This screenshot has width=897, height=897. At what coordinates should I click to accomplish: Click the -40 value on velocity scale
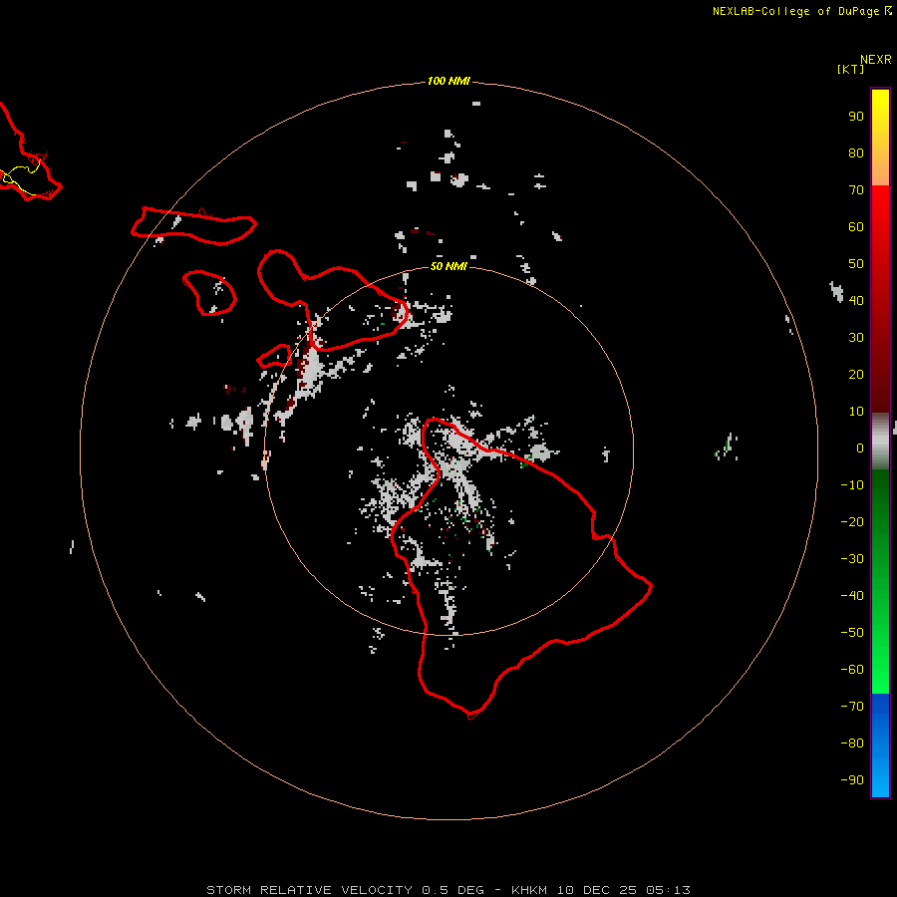852,596
